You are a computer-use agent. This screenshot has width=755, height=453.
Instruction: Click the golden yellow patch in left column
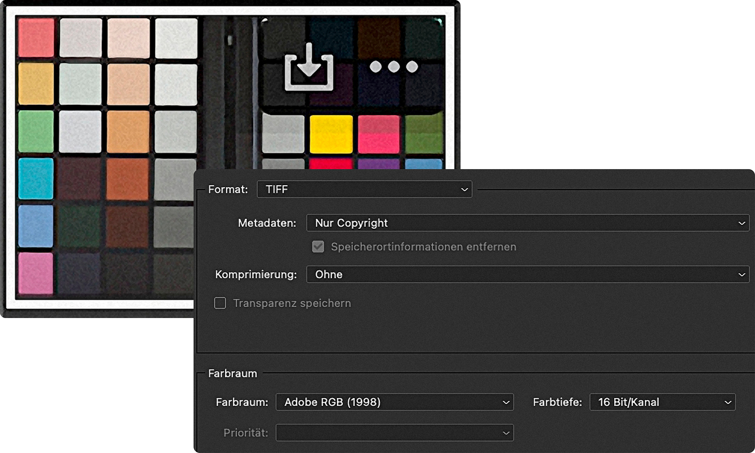point(36,84)
